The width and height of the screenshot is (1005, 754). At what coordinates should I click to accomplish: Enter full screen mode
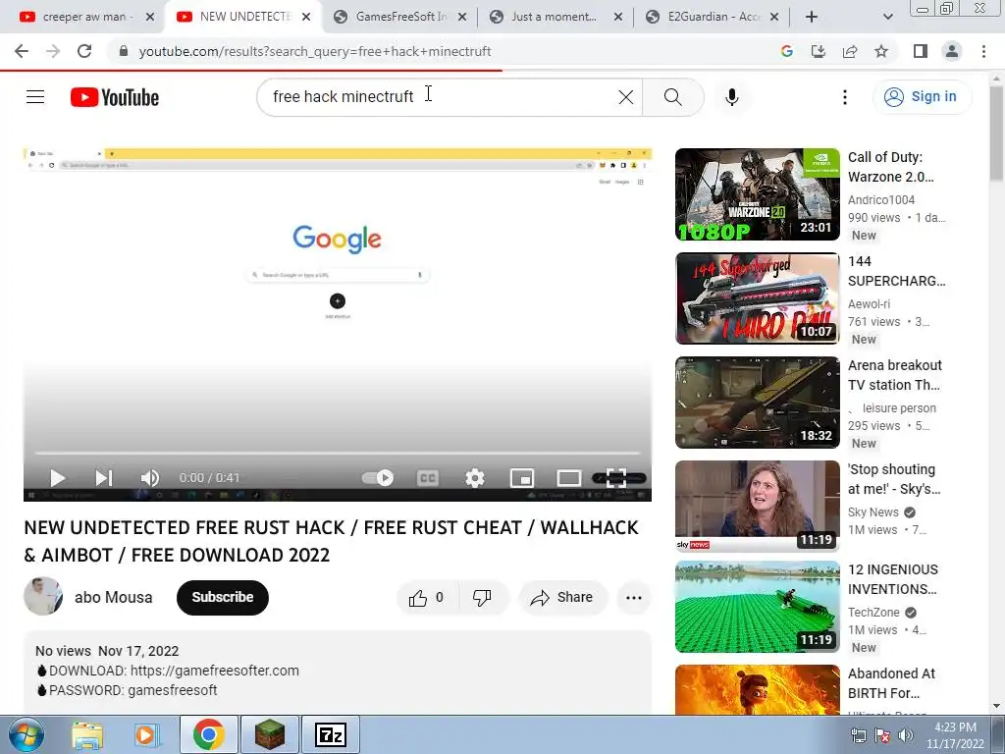click(616, 478)
